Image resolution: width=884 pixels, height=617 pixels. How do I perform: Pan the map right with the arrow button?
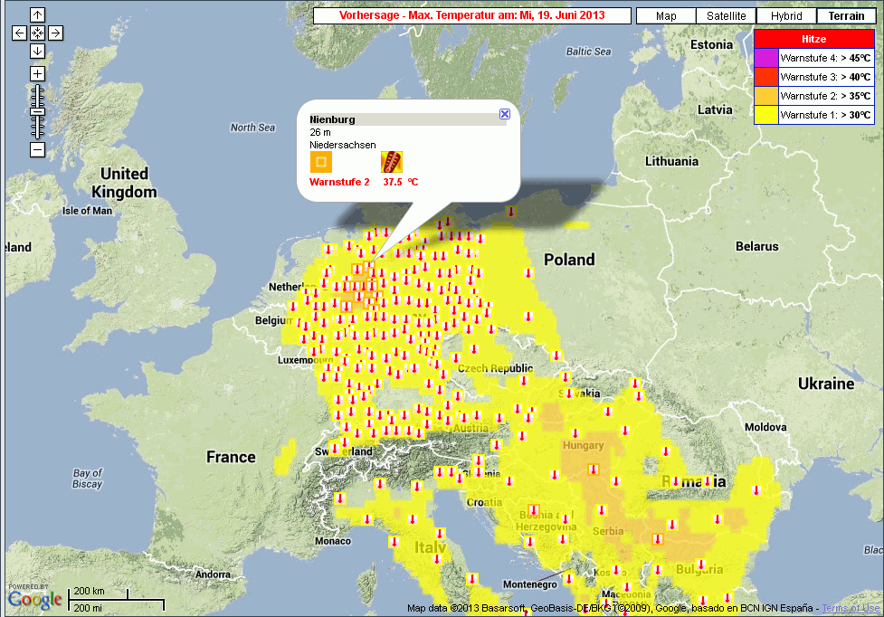[x=55, y=33]
